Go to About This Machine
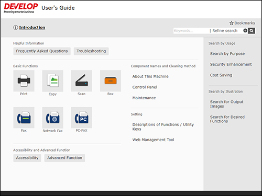The image size is (262, 196). 150,76
